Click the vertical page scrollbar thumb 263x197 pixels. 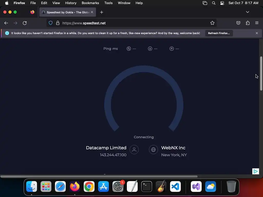[x=261, y=74]
